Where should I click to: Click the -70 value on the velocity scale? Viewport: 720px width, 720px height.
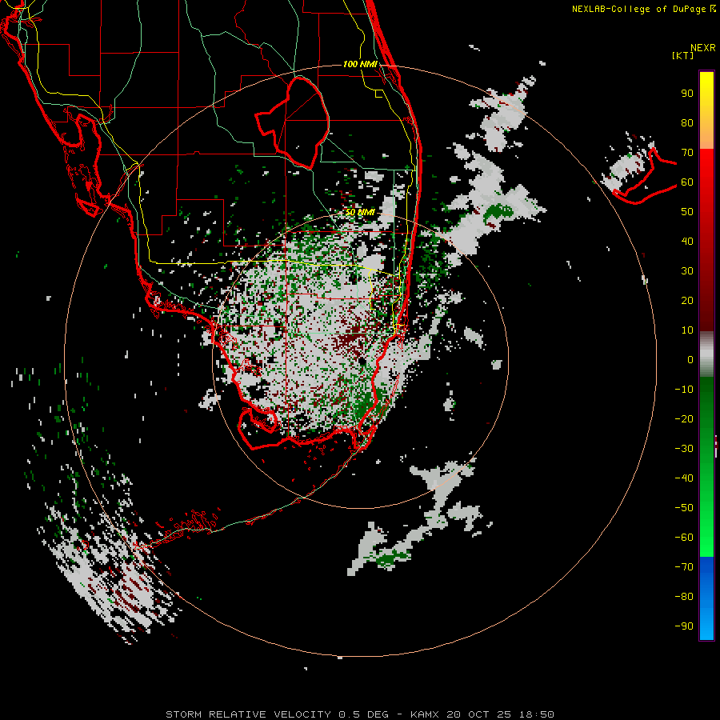684,566
